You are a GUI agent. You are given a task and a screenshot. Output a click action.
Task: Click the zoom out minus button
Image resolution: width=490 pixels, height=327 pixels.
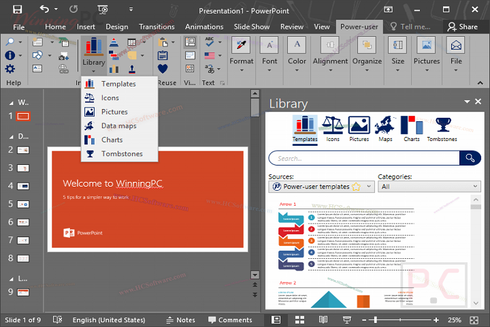coord(364,320)
